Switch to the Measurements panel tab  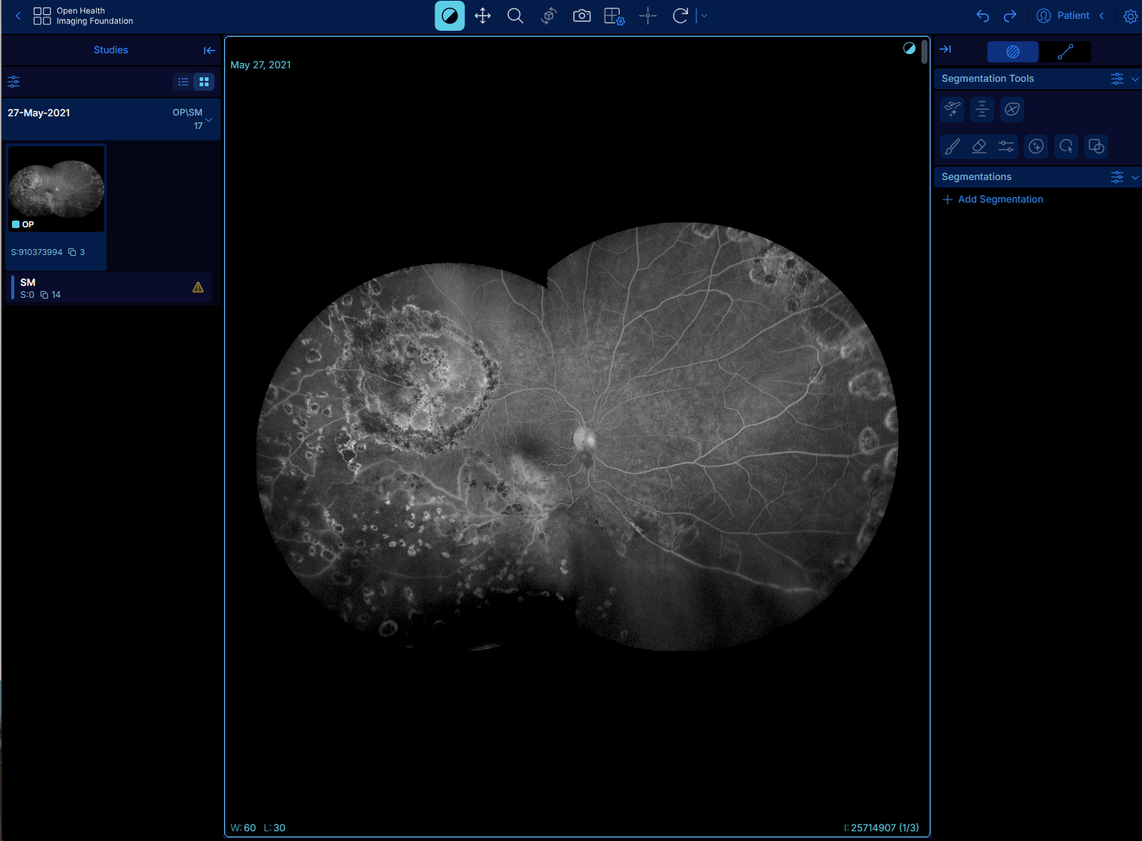pos(1065,52)
